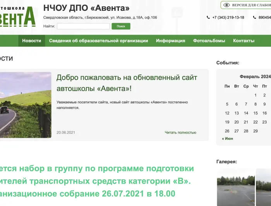Select calendar day 9
Viewport: 271px width, 206px height.
[x=264, y=104]
